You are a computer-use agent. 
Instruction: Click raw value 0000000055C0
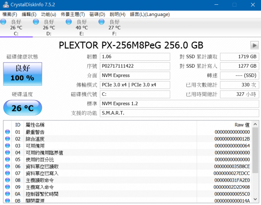pyautogui.click(x=232, y=194)
